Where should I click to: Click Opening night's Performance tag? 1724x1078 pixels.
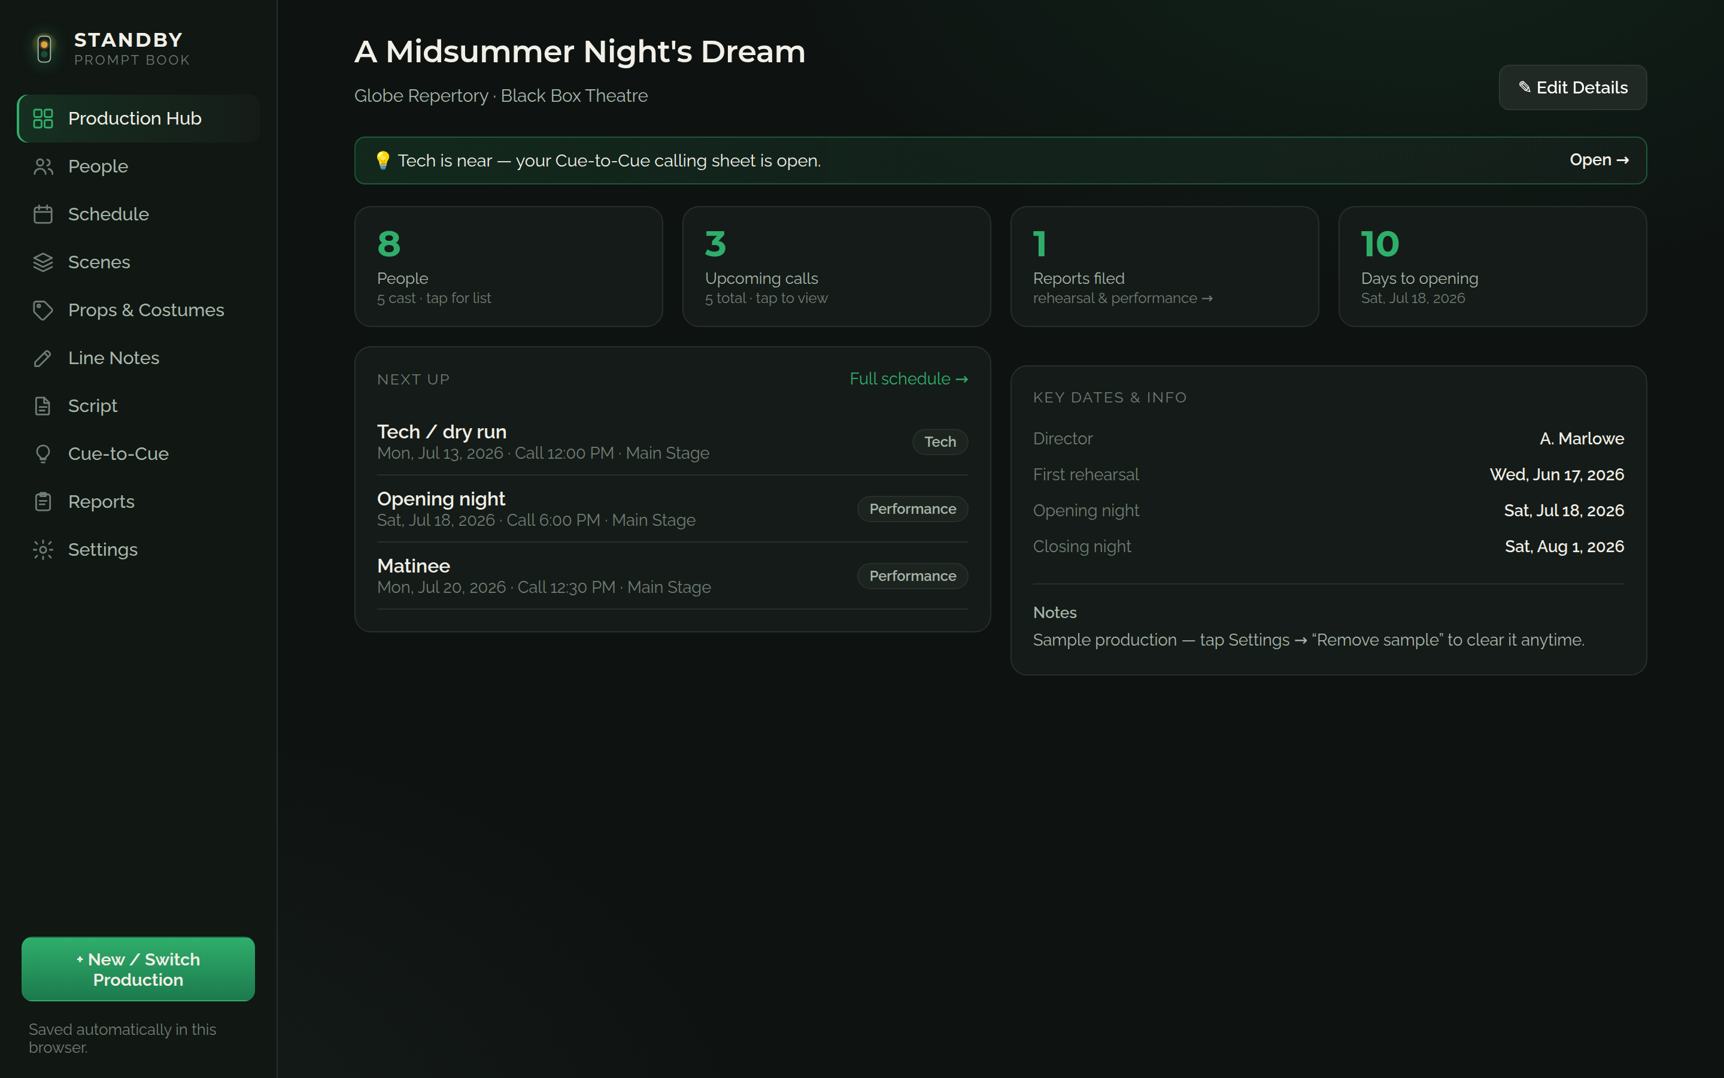(x=912, y=509)
